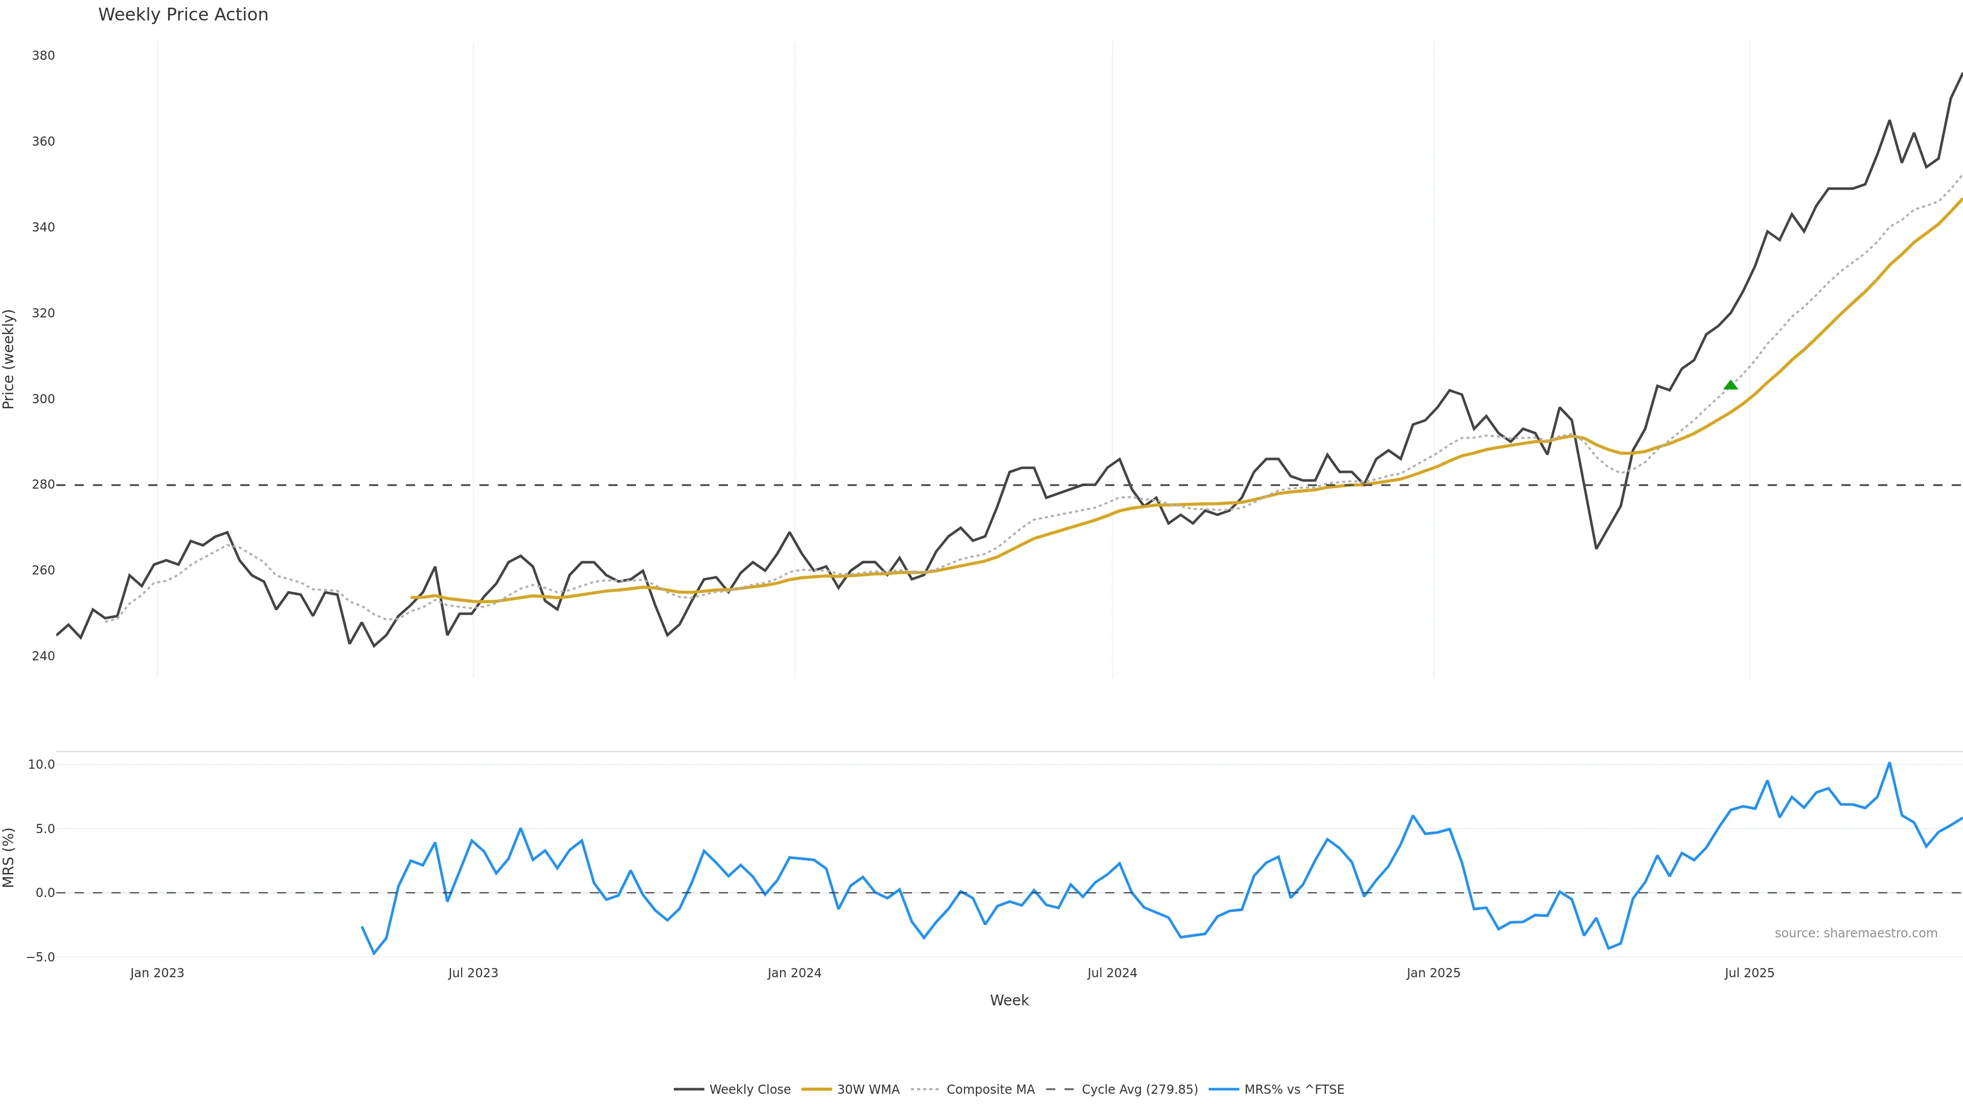Click the Weekly Close legend line swatch

(688, 1090)
